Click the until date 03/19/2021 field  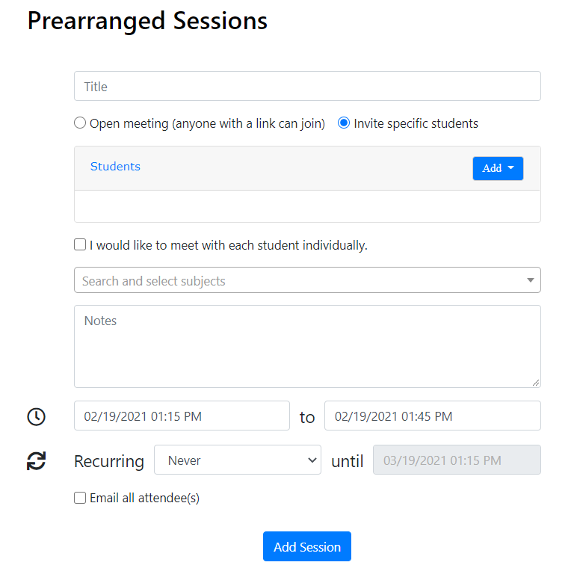tap(457, 460)
